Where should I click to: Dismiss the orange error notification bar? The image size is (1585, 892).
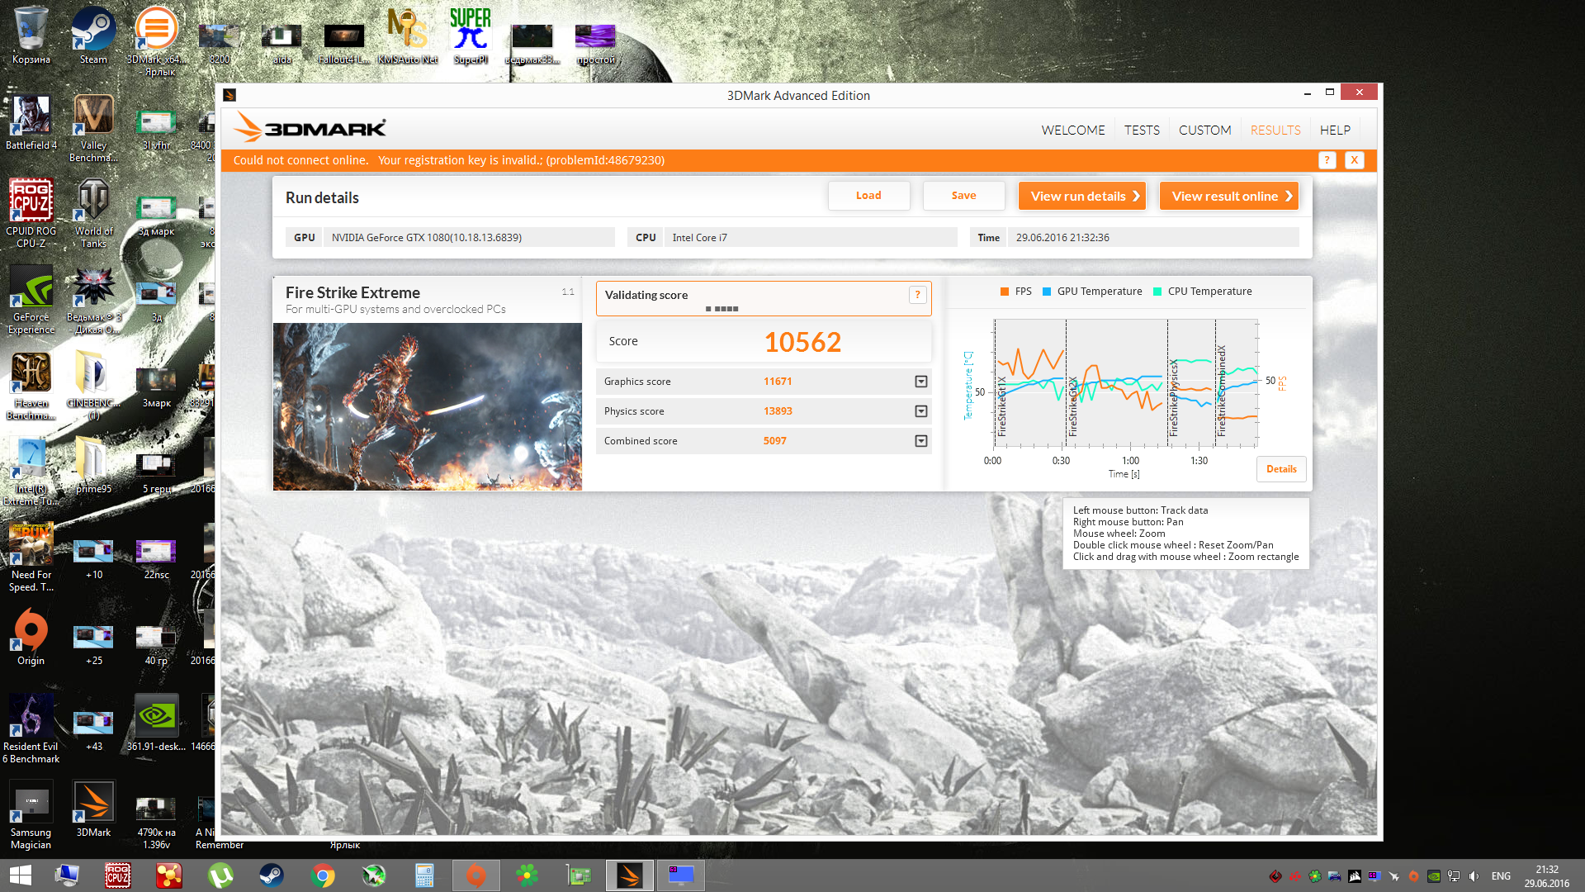[x=1354, y=160]
